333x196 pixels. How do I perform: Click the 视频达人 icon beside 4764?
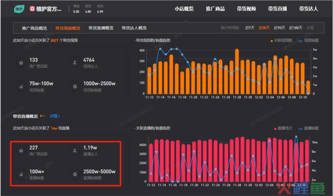click(75, 63)
